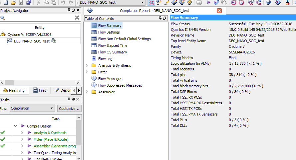Run RTL simulation toolbar icon
296x160 pixels.
[x=251, y=2]
